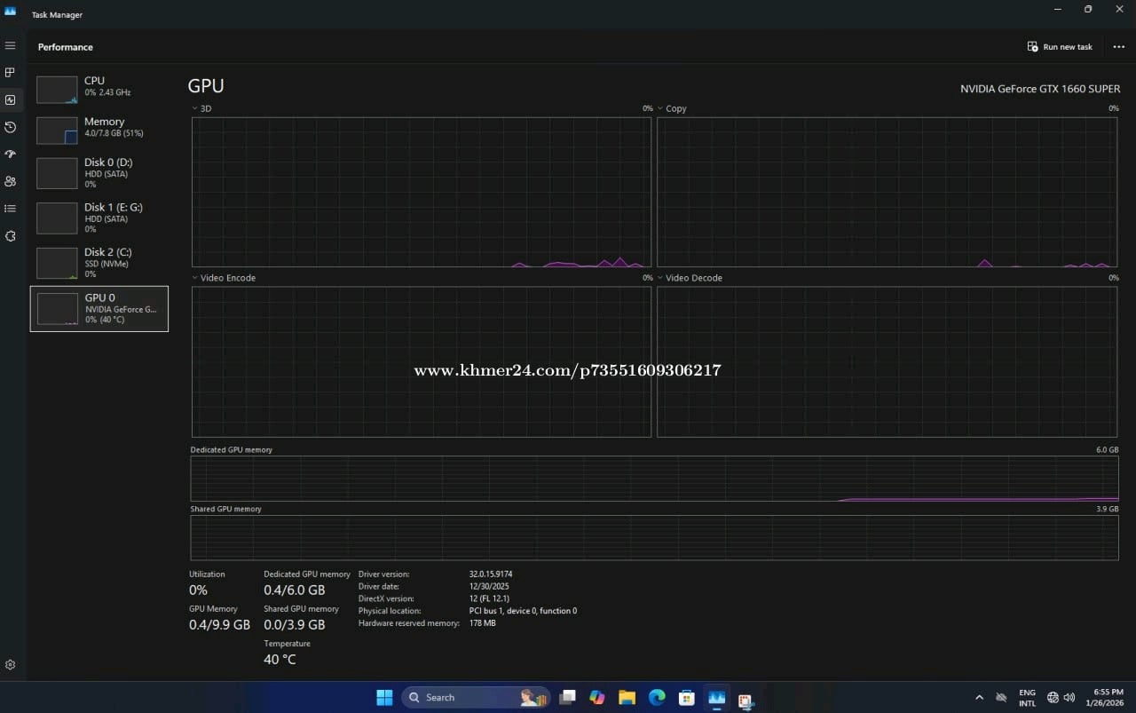
Task: Open the Details page icon
Action: click(11, 209)
